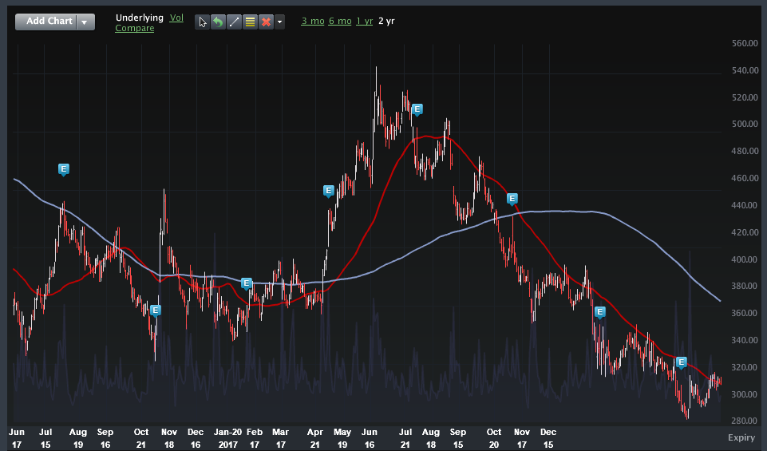Click the 460.00 price axis label
The image size is (767, 451).
[x=745, y=179]
